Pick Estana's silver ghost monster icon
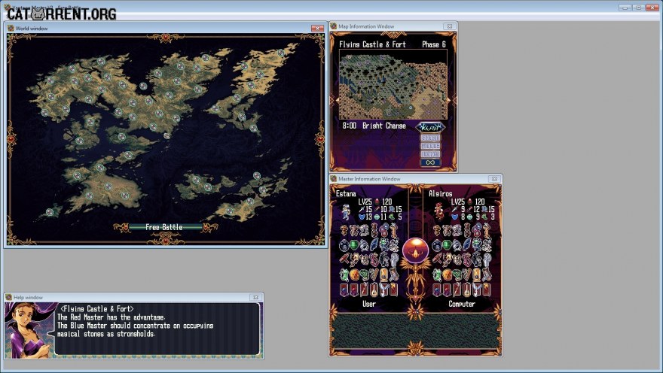This screenshot has height=373, width=663. [394, 259]
